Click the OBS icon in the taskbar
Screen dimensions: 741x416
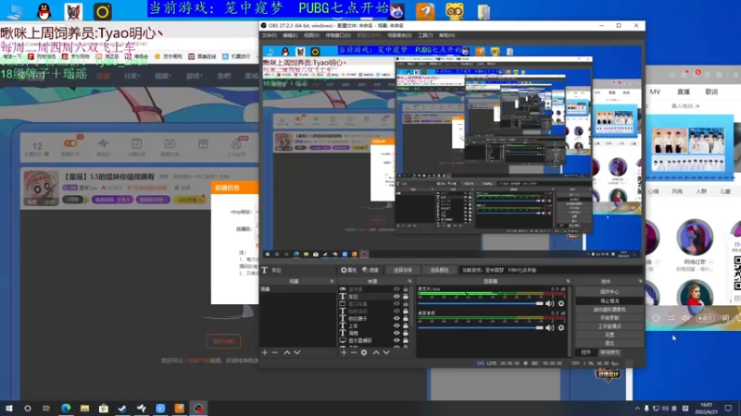(198, 408)
